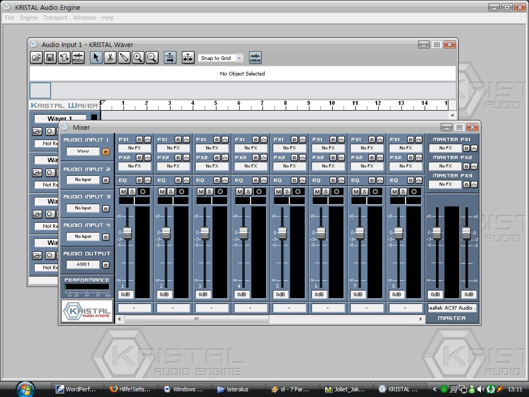The height and width of the screenshot is (397, 529).
Task: Edit Master FX2 effect
Action: coord(466,166)
